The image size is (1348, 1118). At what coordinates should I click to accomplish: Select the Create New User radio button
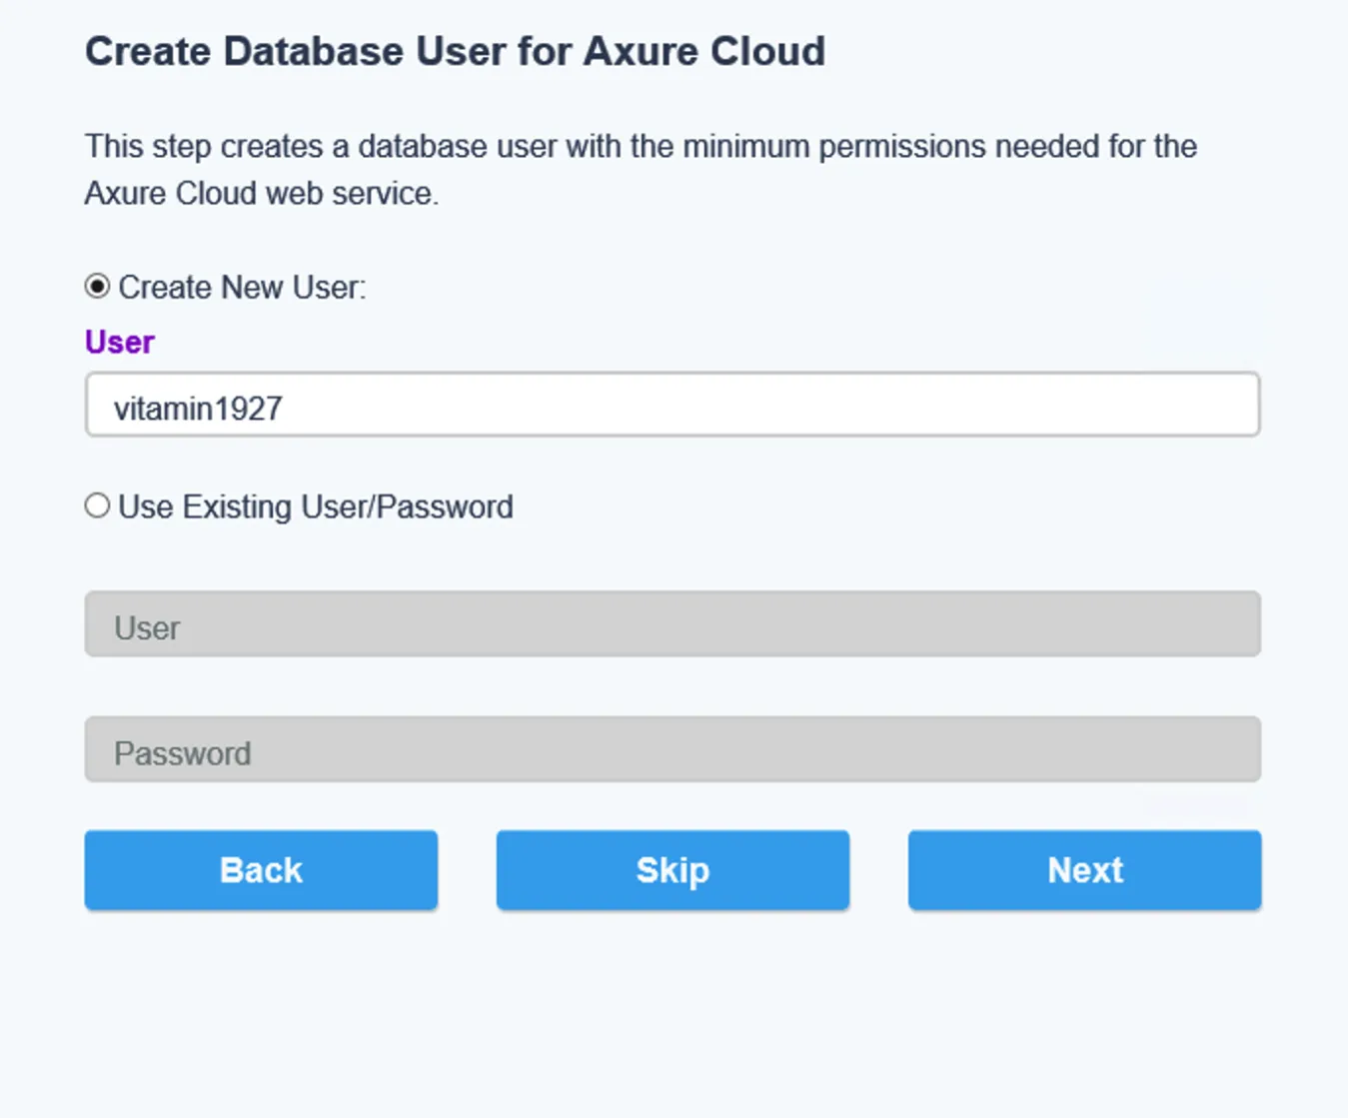pos(96,287)
